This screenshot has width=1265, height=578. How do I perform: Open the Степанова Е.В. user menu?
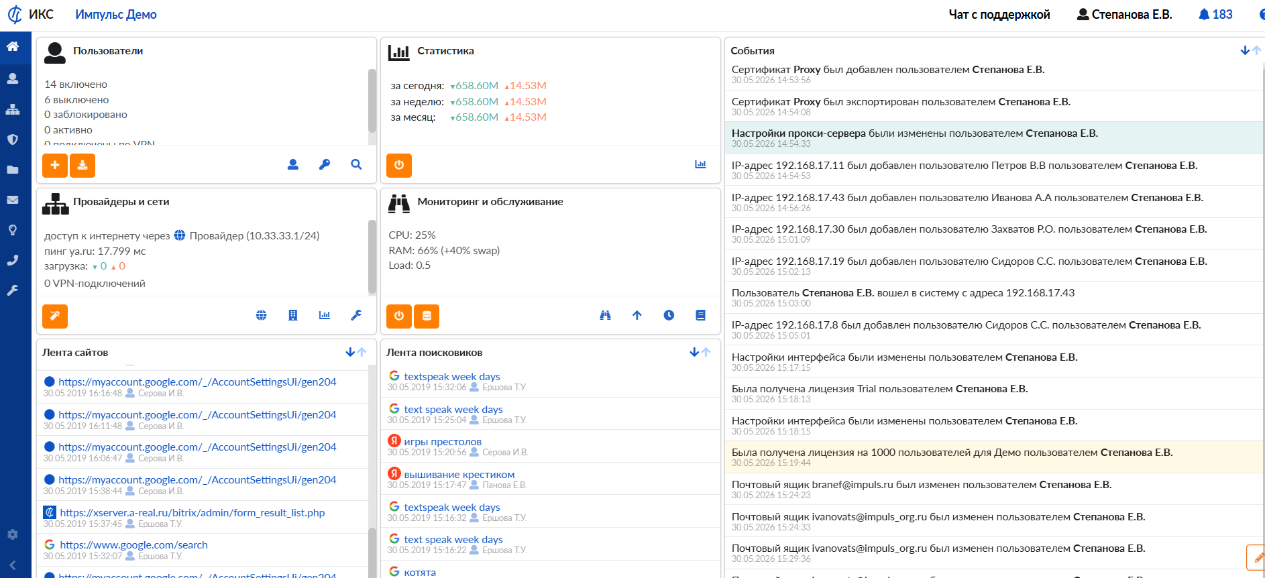pyautogui.click(x=1124, y=15)
